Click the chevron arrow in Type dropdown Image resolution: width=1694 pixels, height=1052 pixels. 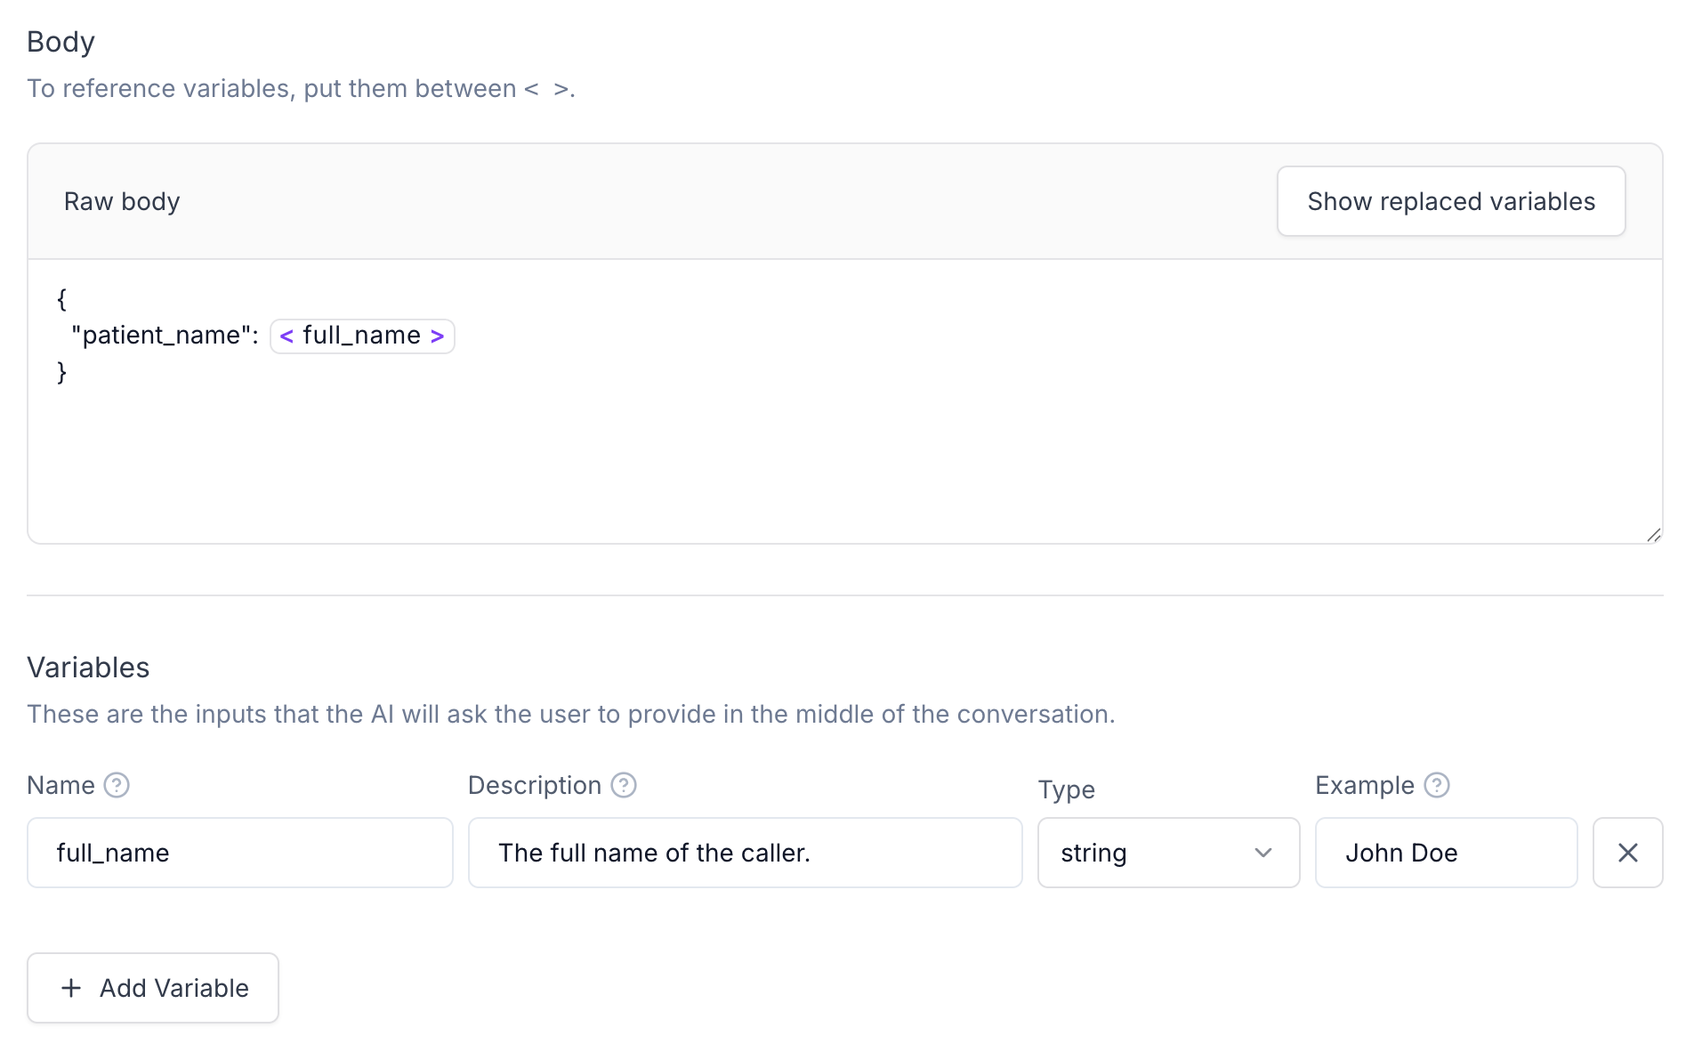coord(1262,853)
